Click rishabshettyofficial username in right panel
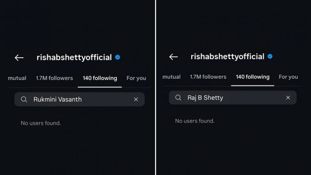The width and height of the screenshot is (311, 175). [227, 57]
